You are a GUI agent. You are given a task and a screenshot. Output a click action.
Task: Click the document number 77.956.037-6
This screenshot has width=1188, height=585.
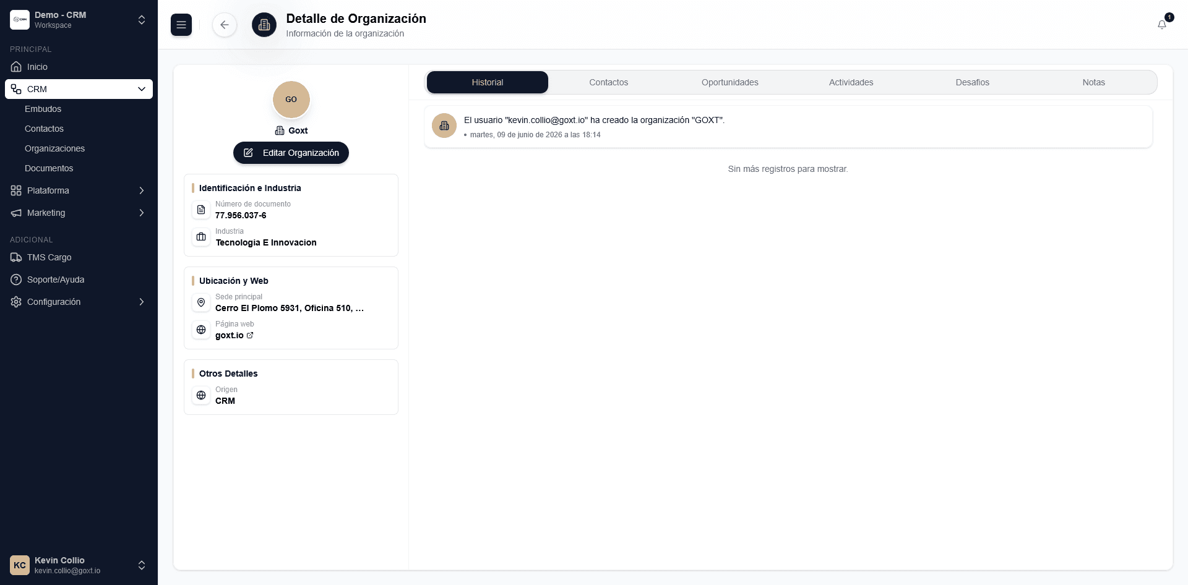(x=241, y=215)
